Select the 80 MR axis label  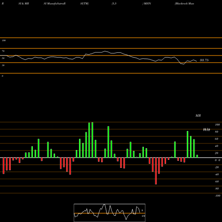pyautogui.click(x=217, y=132)
